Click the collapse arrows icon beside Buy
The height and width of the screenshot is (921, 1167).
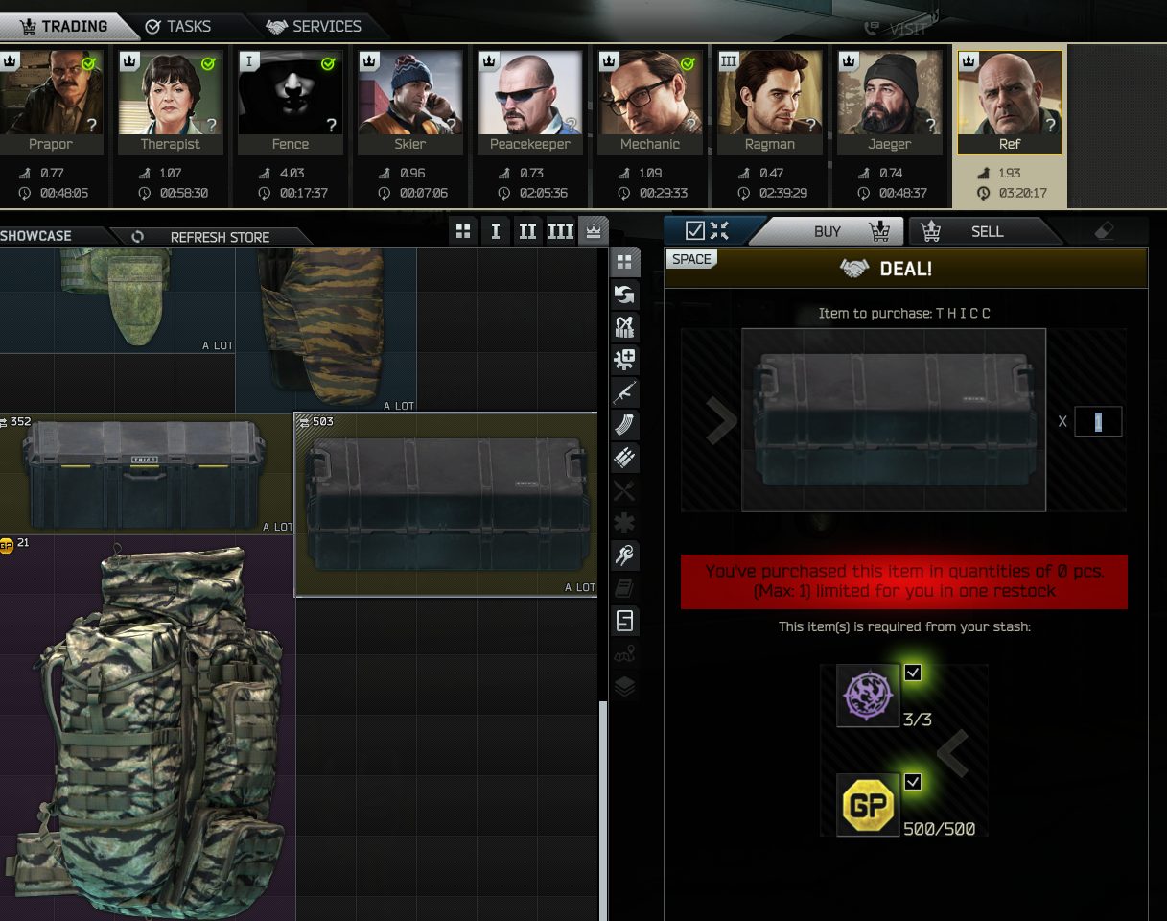720,230
